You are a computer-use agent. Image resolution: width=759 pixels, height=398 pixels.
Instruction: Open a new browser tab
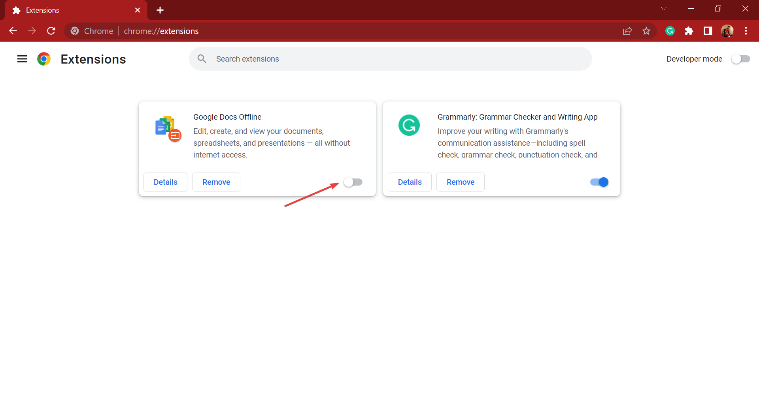(x=160, y=10)
